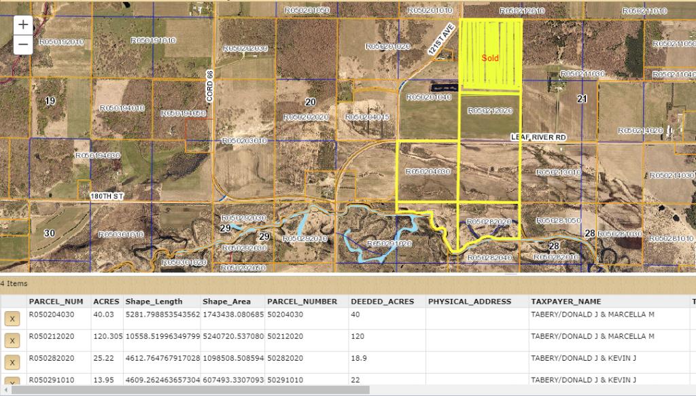Remove row R050212020 with its X button
The image size is (696, 396).
pos(12,340)
